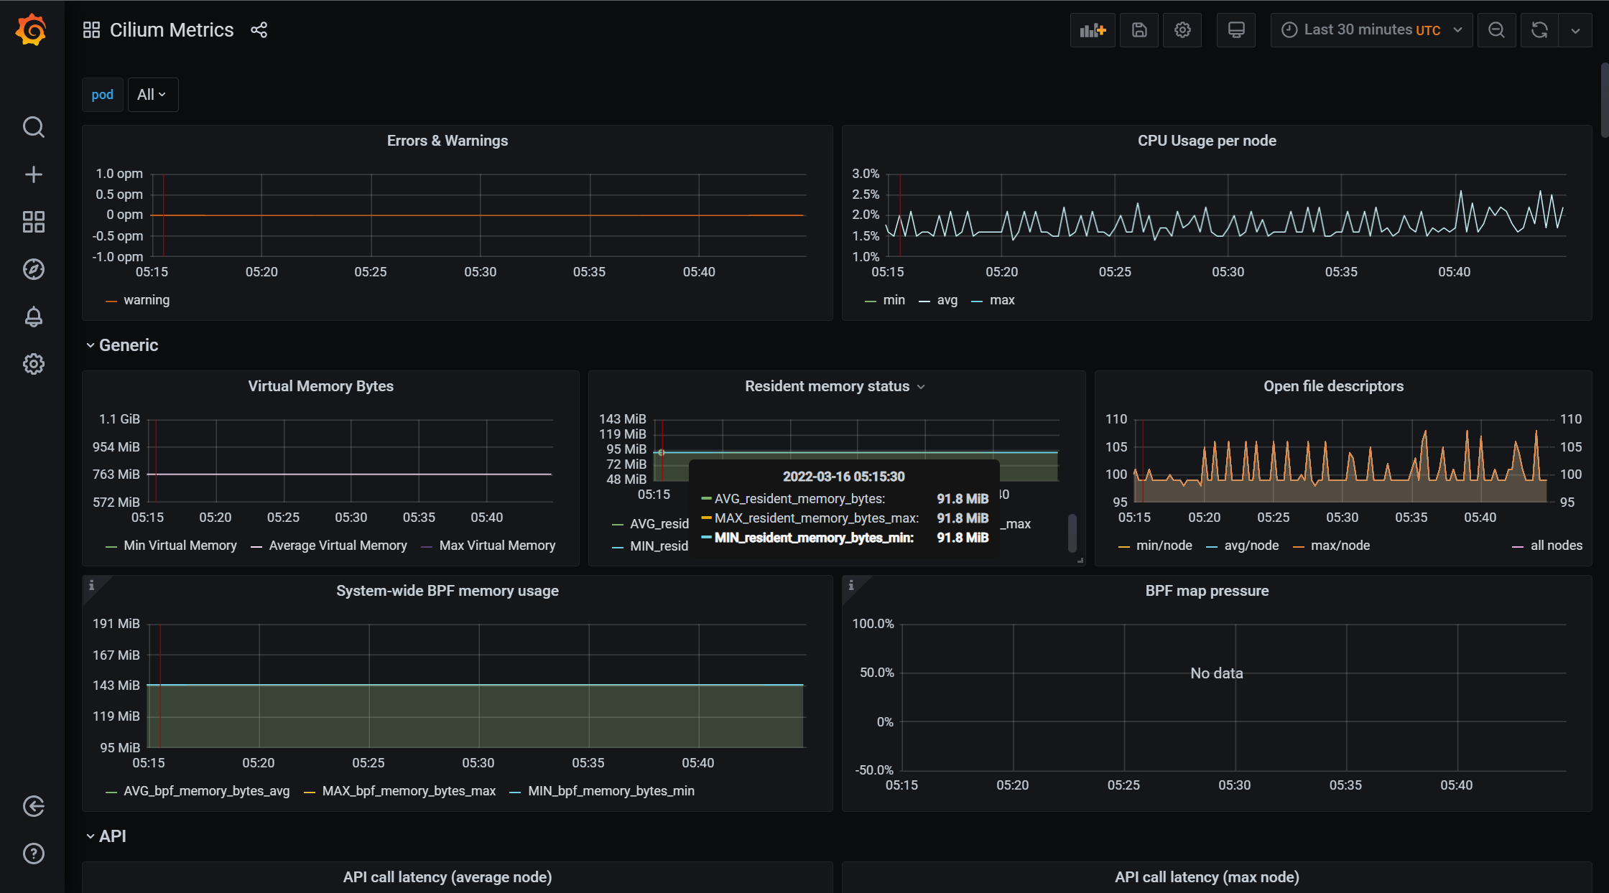This screenshot has height=893, width=1609.
Task: Open the Dashboards grid icon in sidebar
Action: click(34, 222)
